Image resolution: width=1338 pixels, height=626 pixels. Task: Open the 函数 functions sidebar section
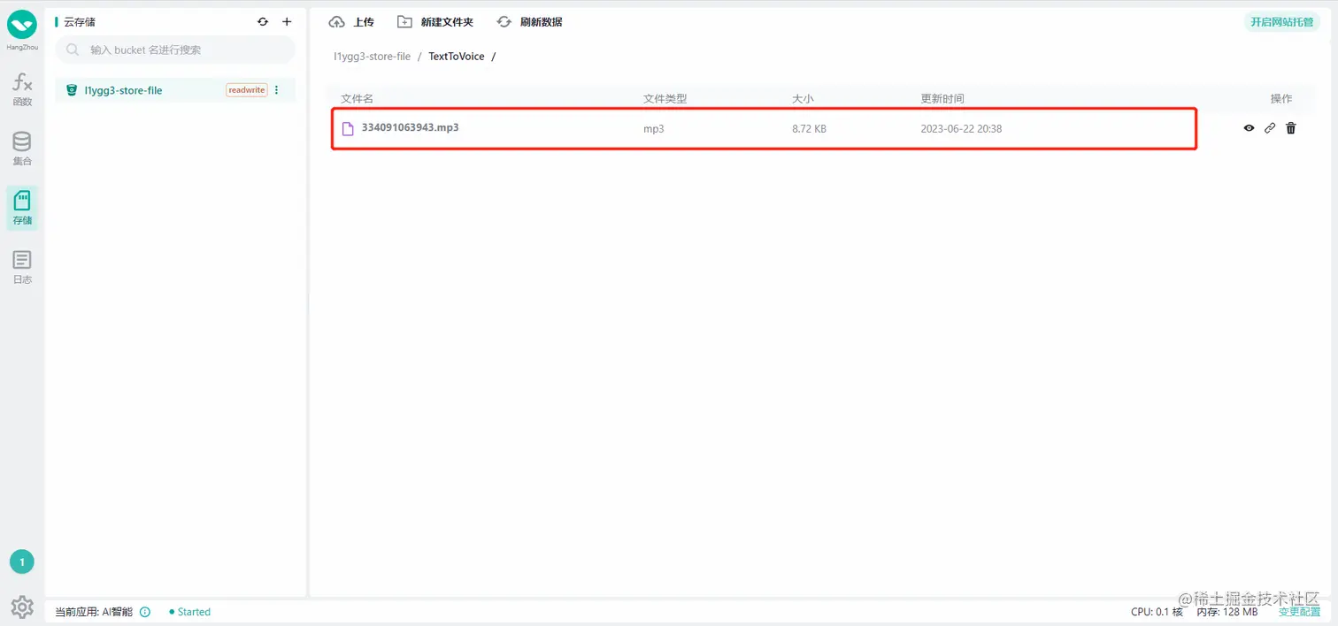coord(22,90)
